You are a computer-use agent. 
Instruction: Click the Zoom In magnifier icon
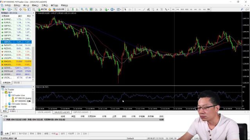(82, 9)
